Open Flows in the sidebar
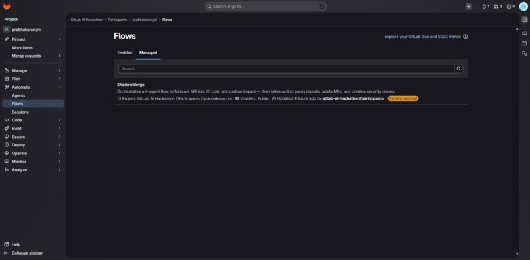The height and width of the screenshot is (260, 530). pos(33,104)
